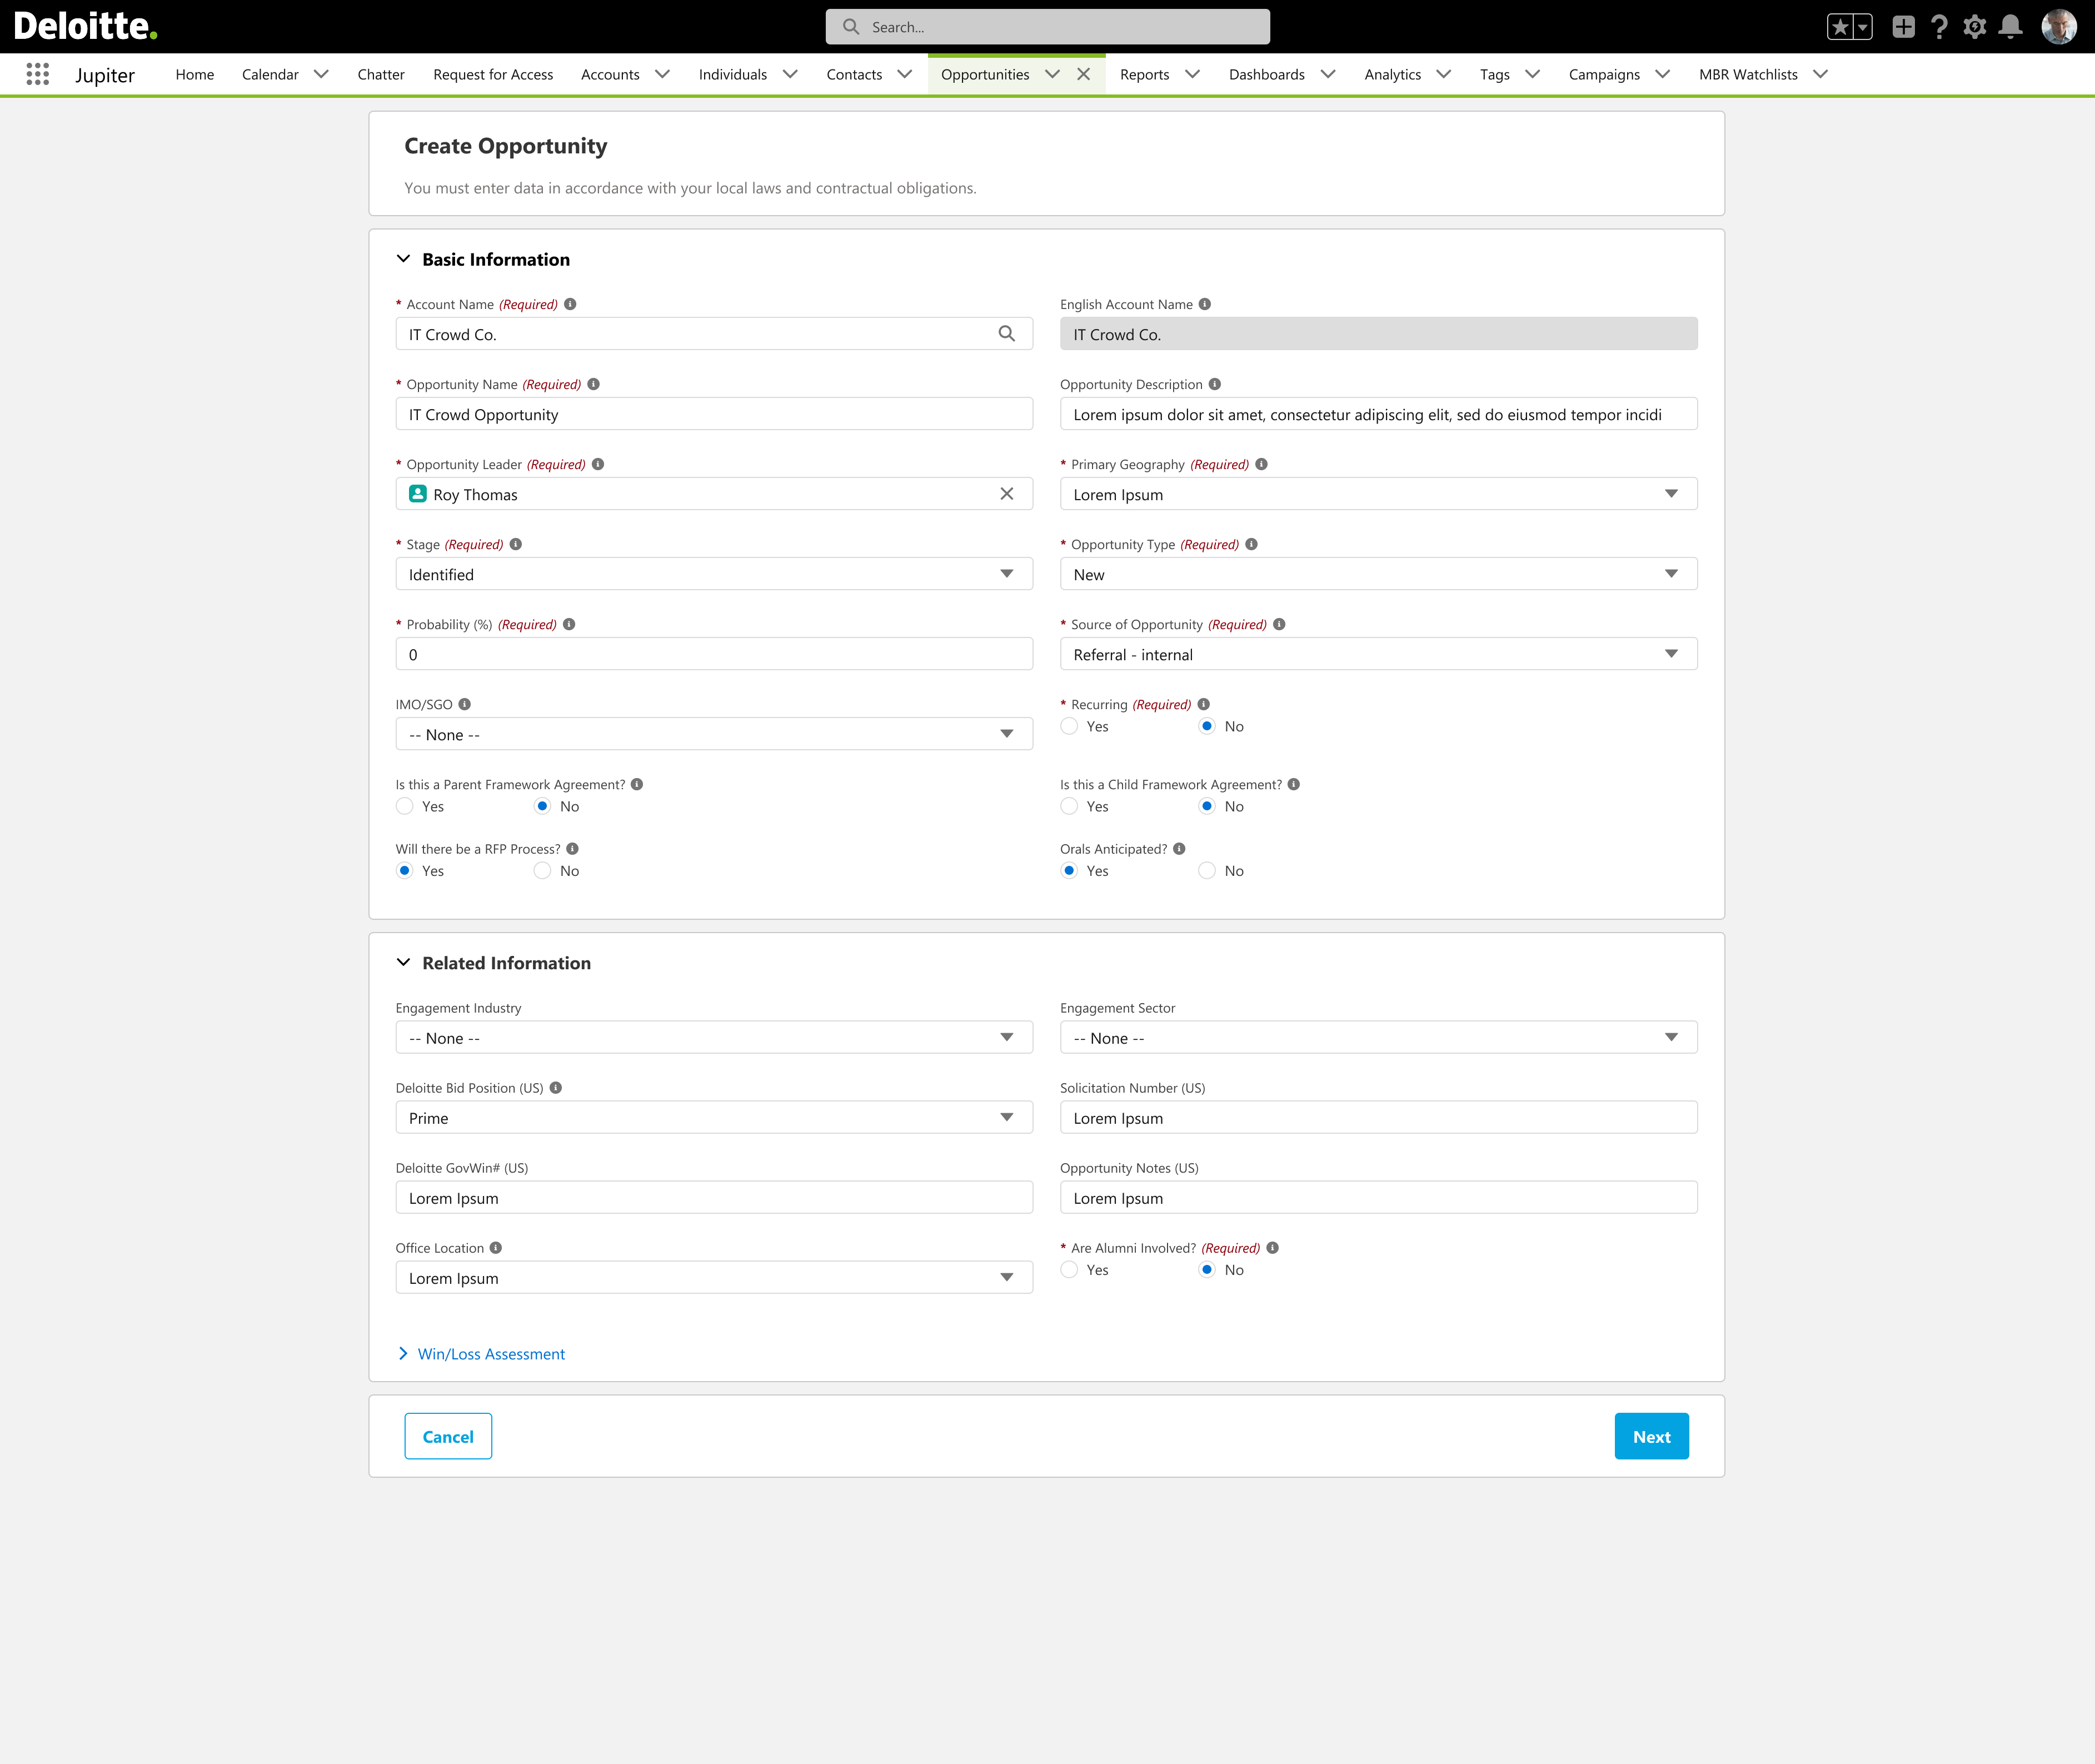Clear the Roy Thomas opportunity leader
This screenshot has height=1764, width=2095.
point(1006,494)
